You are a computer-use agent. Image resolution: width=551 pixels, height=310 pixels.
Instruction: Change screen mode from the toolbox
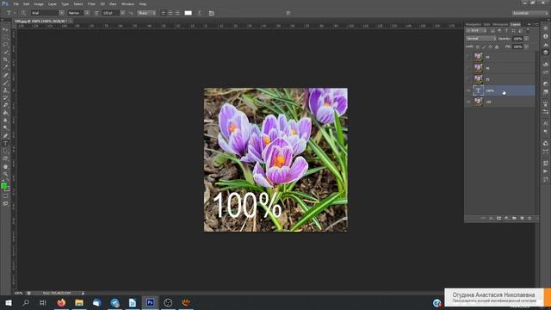click(x=6, y=203)
